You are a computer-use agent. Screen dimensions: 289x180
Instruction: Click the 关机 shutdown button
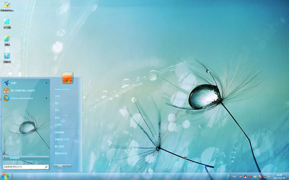click(60, 166)
